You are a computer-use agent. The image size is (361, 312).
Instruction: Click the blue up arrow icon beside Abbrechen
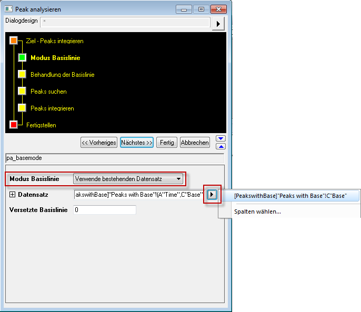(221, 146)
